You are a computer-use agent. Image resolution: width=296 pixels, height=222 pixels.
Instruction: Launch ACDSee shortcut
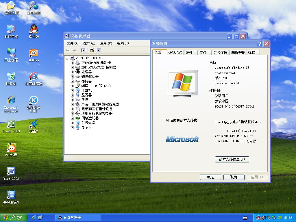point(34,55)
